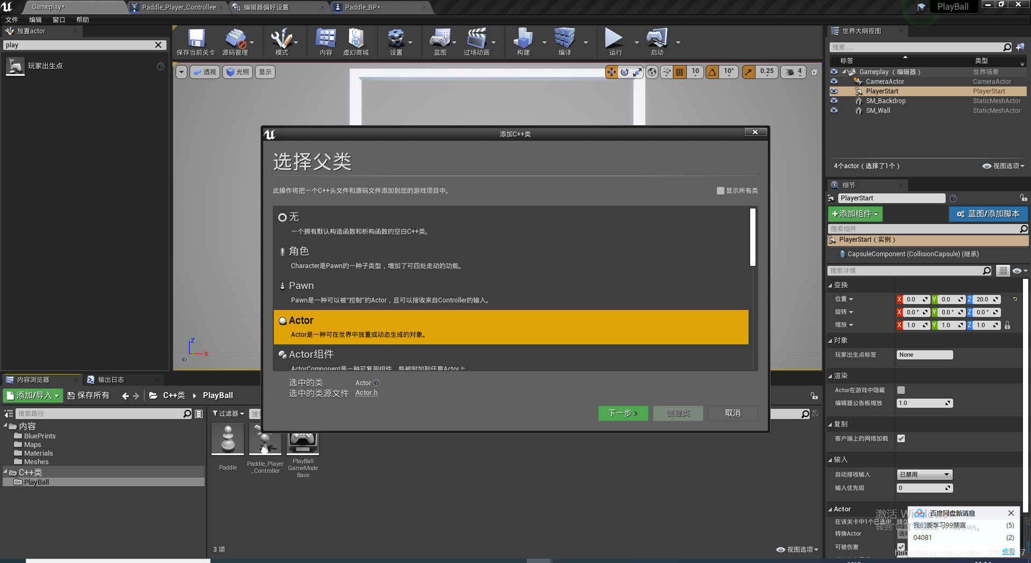Open the Unreal Marketplace icon
Screen dimensions: 1031x563
click(355, 39)
